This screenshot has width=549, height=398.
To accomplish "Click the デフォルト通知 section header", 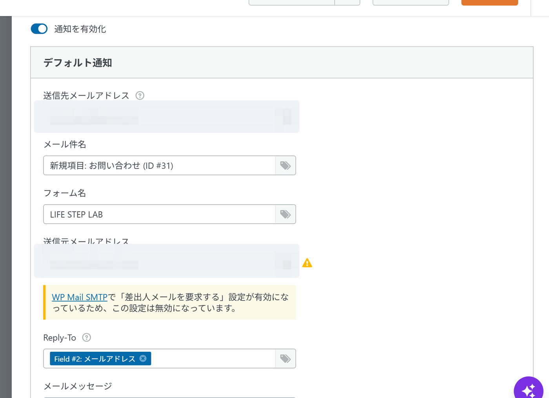I will 282,62.
